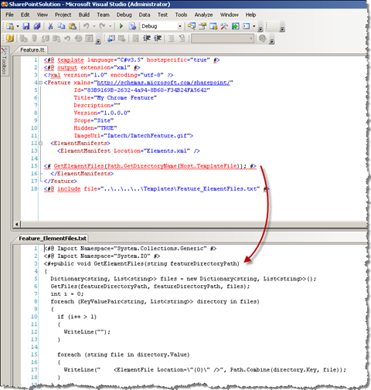The width and height of the screenshot is (371, 390).
Task: Open the Help menu
Action: 250,15
